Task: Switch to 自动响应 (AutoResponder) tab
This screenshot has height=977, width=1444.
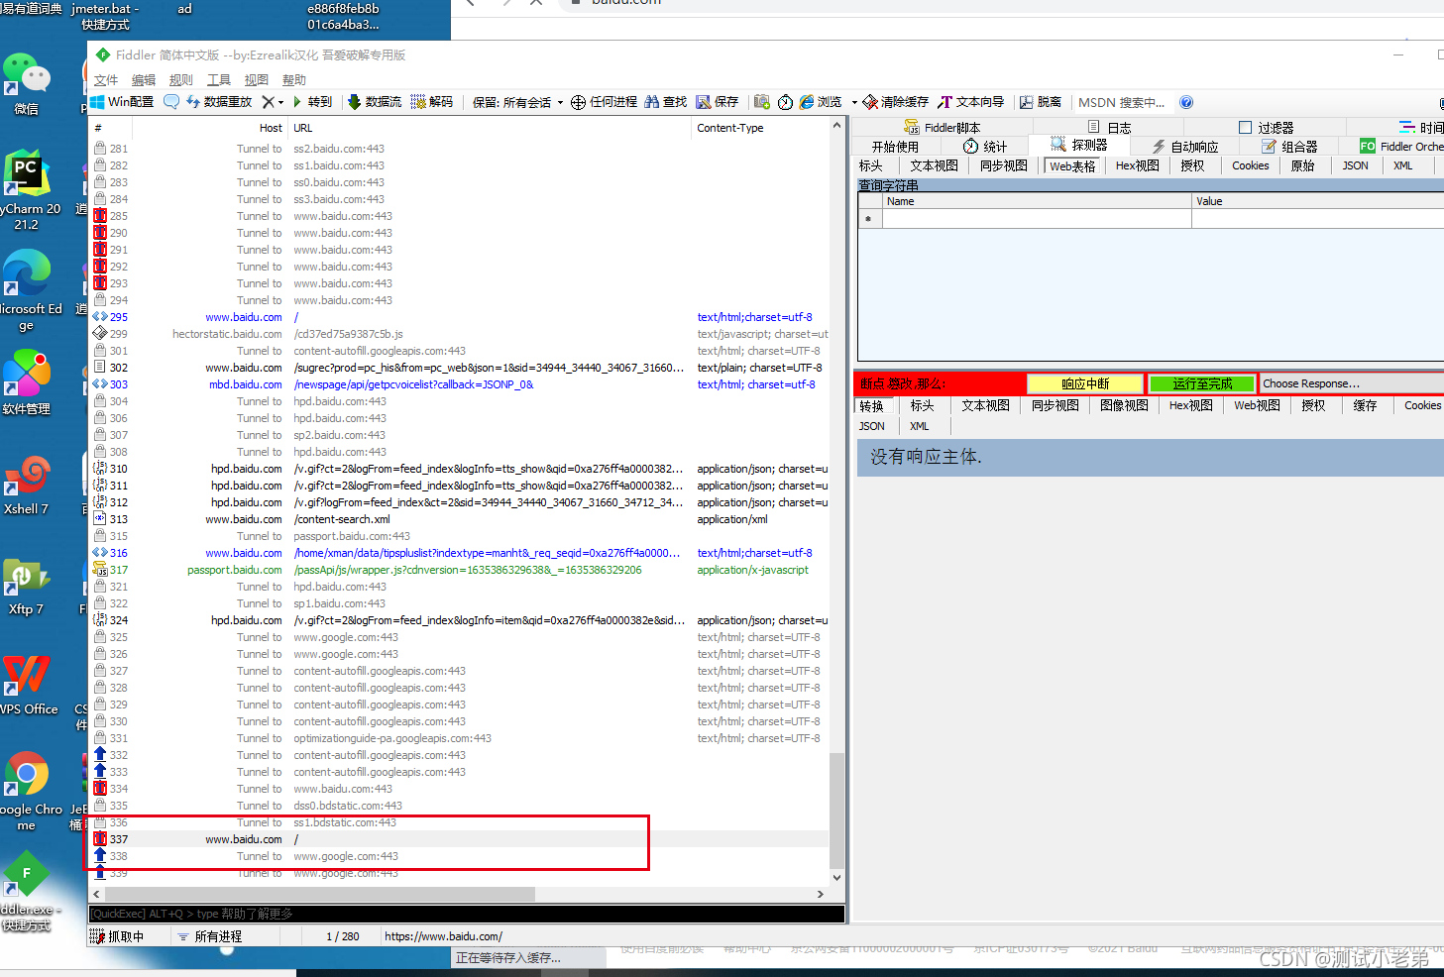Action: tap(1185, 146)
